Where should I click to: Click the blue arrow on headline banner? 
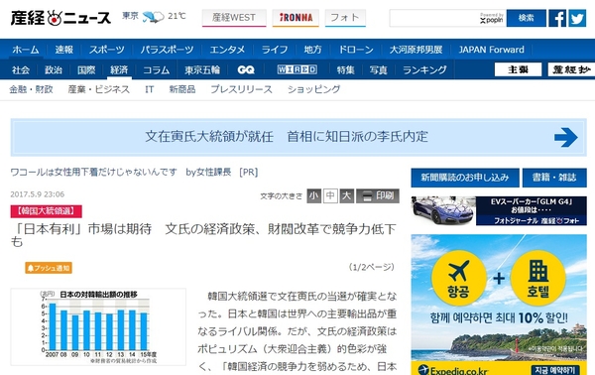(x=566, y=137)
